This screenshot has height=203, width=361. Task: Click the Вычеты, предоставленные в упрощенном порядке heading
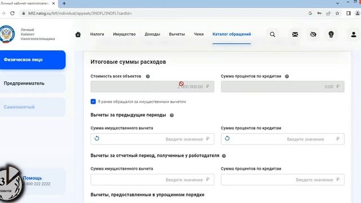[147, 195]
